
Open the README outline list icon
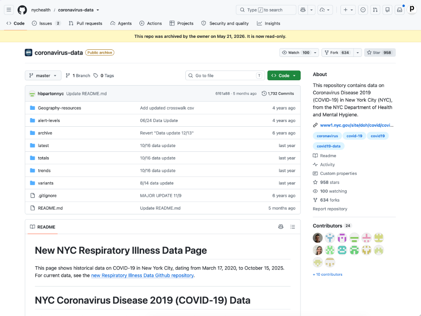293,227
